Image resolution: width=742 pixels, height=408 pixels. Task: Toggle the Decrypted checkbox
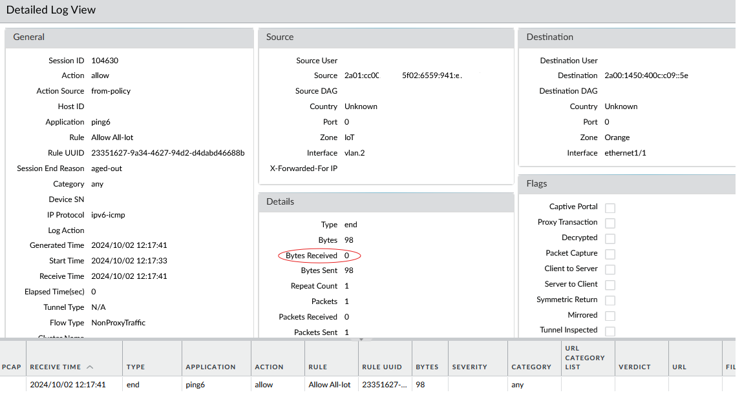pos(609,239)
